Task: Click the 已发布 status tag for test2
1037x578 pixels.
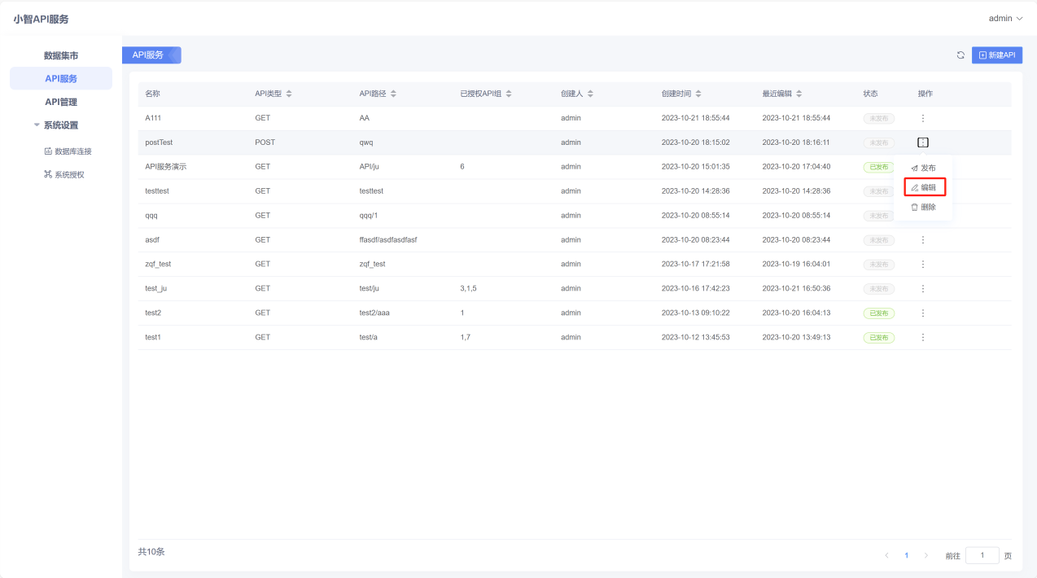Action: (878, 313)
